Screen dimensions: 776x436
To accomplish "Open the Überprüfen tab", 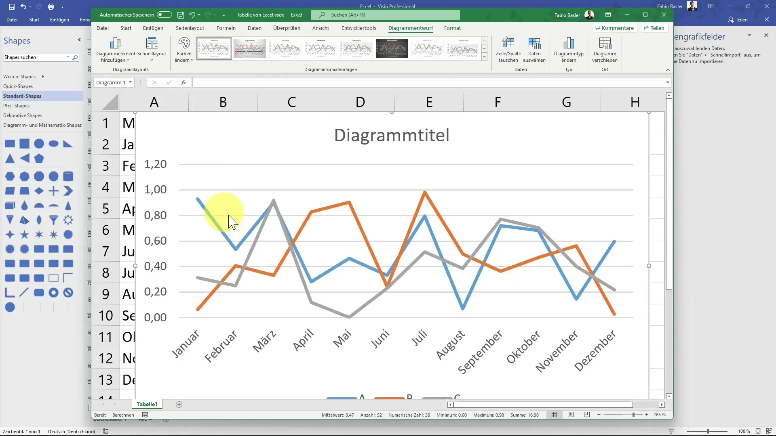I will 287,28.
